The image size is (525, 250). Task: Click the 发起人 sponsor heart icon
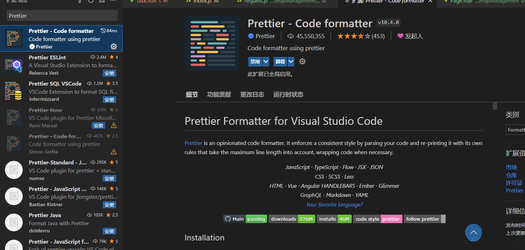[400, 36]
